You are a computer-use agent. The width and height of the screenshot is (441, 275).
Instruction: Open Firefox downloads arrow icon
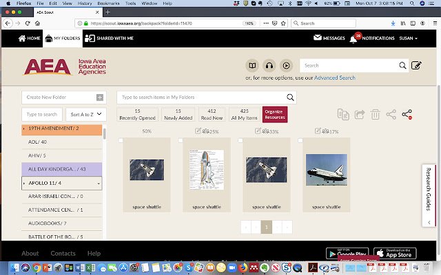(393, 23)
